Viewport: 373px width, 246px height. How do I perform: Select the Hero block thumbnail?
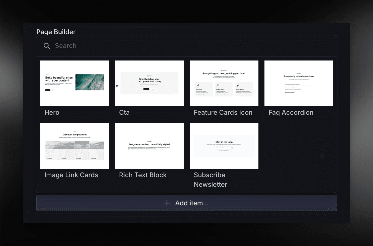[x=75, y=83]
